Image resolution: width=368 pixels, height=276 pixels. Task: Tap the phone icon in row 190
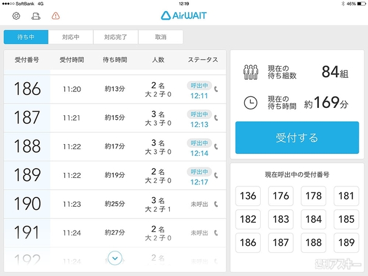[216, 204]
